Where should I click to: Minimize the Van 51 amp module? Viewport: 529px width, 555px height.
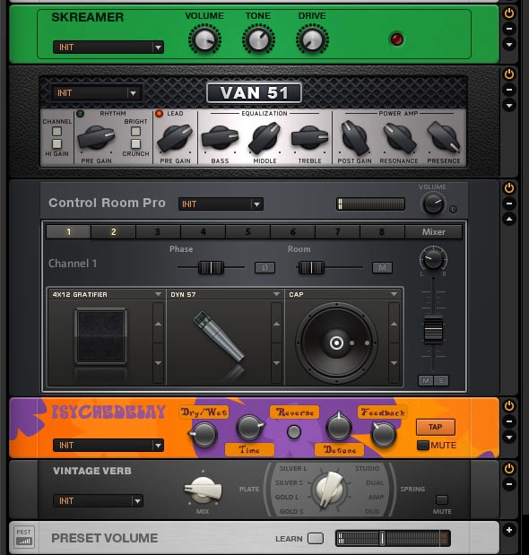coord(509,90)
